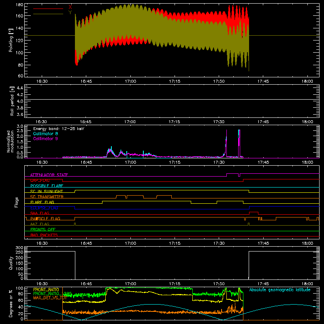Click the PARTICLE_FLAG label
Viewport: 324px width, 324px height.
(45, 218)
